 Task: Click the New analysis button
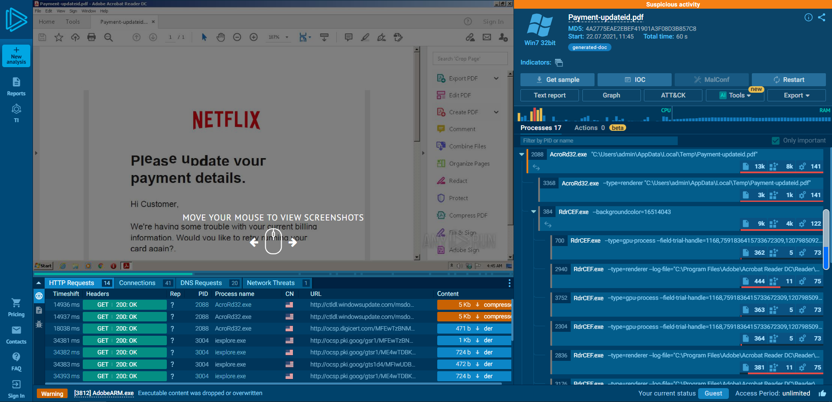point(16,56)
